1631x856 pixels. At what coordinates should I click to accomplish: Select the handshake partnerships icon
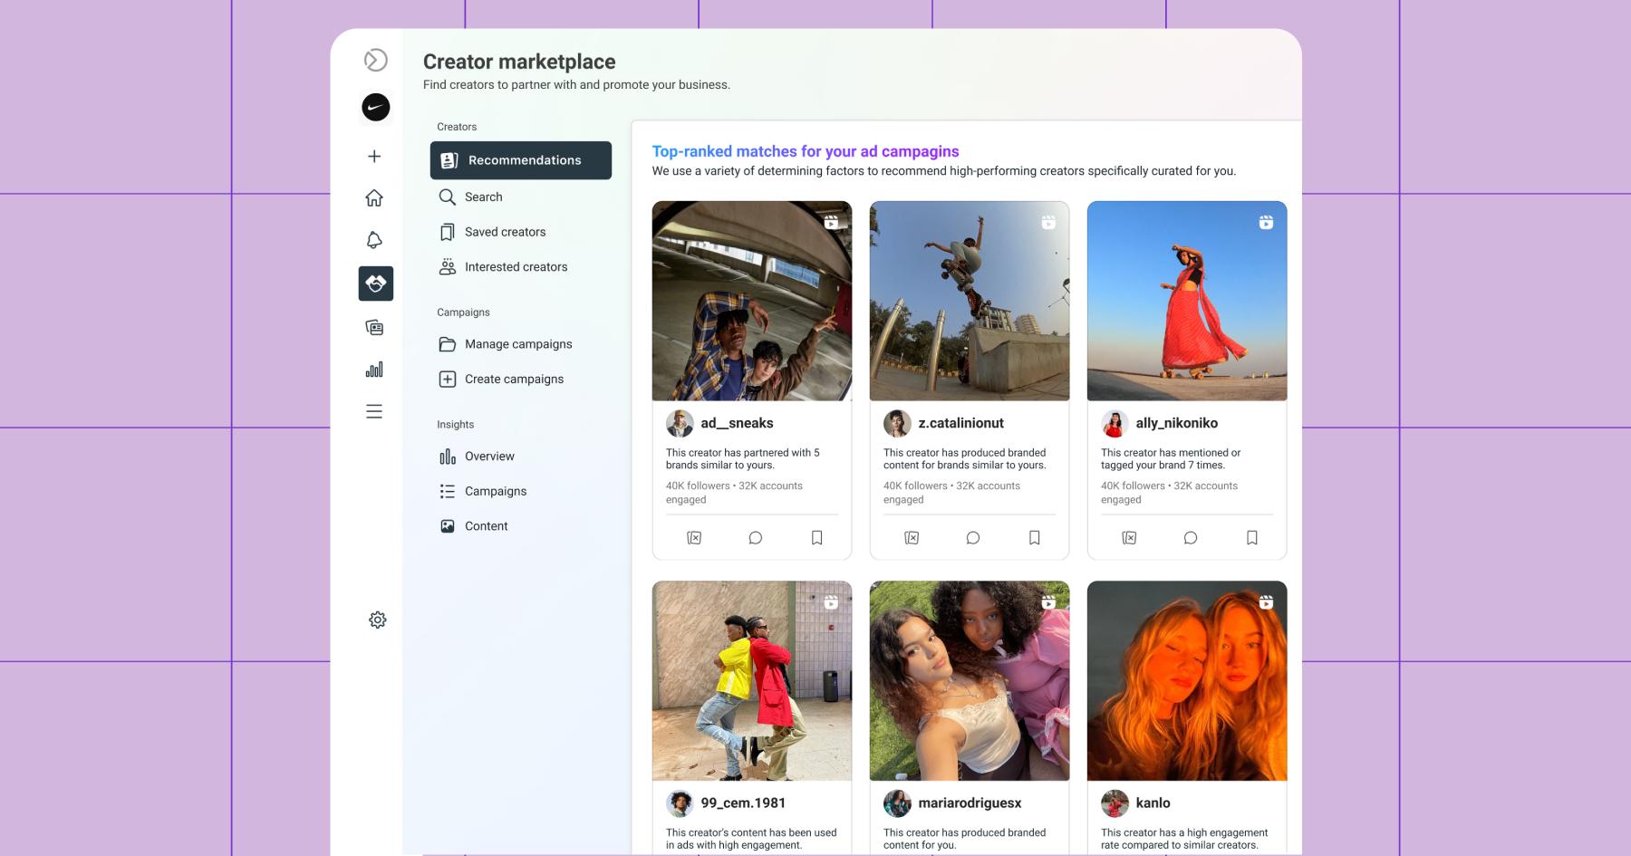(375, 284)
